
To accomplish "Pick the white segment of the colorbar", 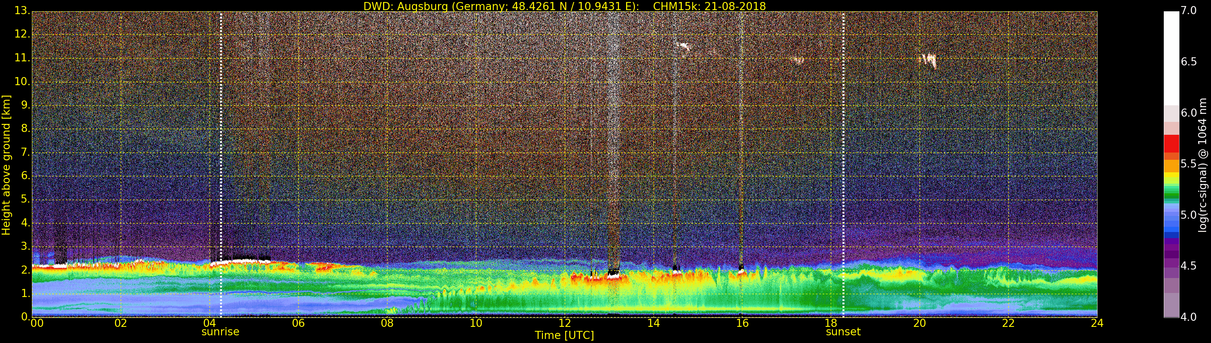I will click(1171, 58).
